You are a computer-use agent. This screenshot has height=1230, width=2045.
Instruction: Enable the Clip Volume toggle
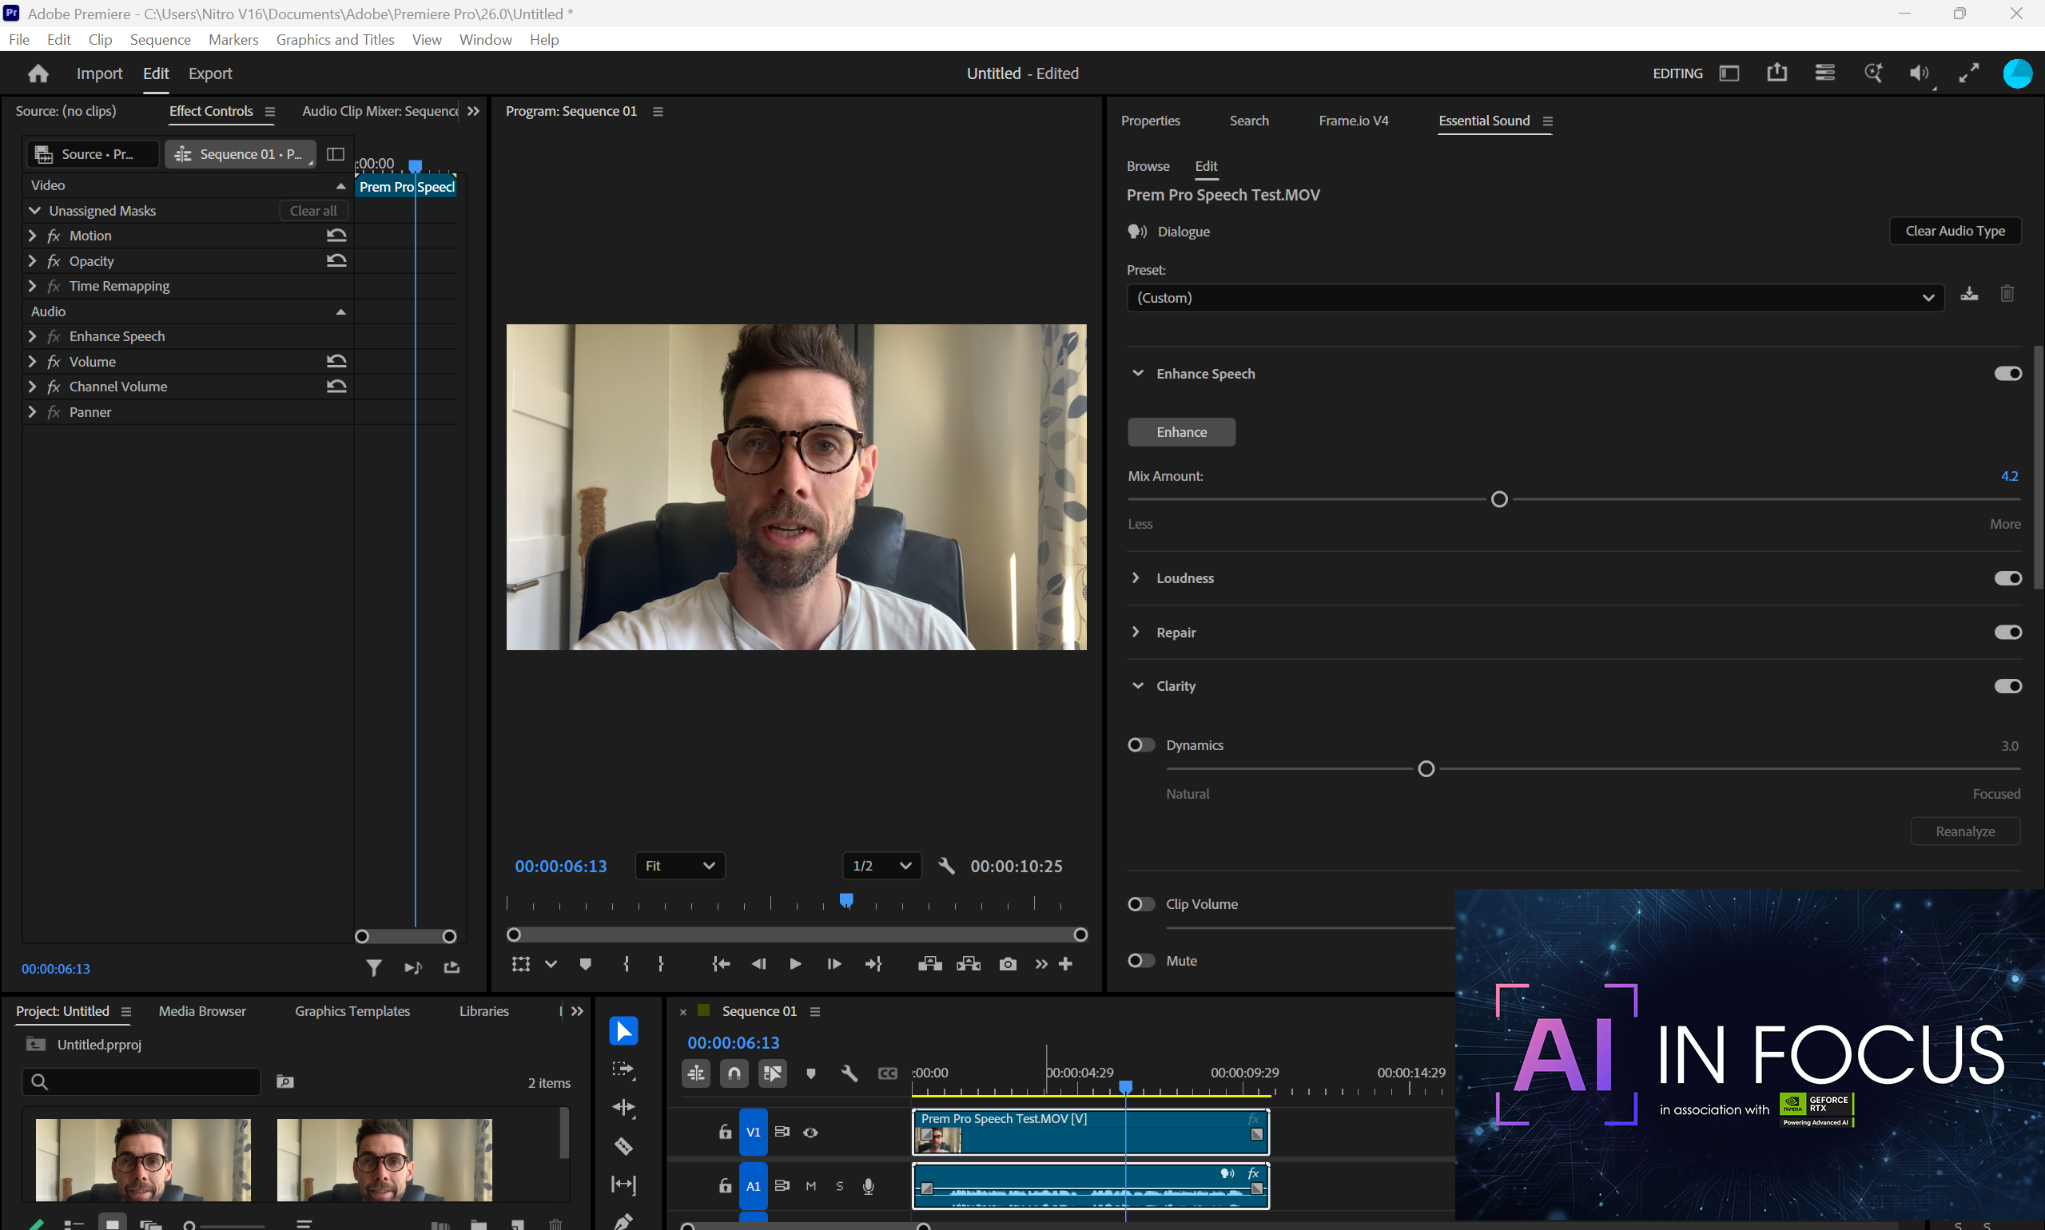[1141, 904]
